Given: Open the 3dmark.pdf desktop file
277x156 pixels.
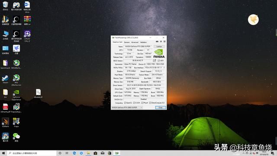Looking at the screenshot, I should pyautogui.click(x=5, y=108).
